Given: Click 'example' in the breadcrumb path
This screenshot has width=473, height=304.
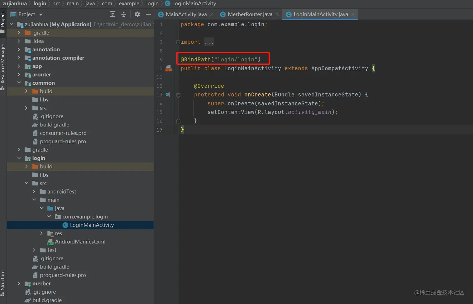Looking at the screenshot, I should (x=129, y=3).
